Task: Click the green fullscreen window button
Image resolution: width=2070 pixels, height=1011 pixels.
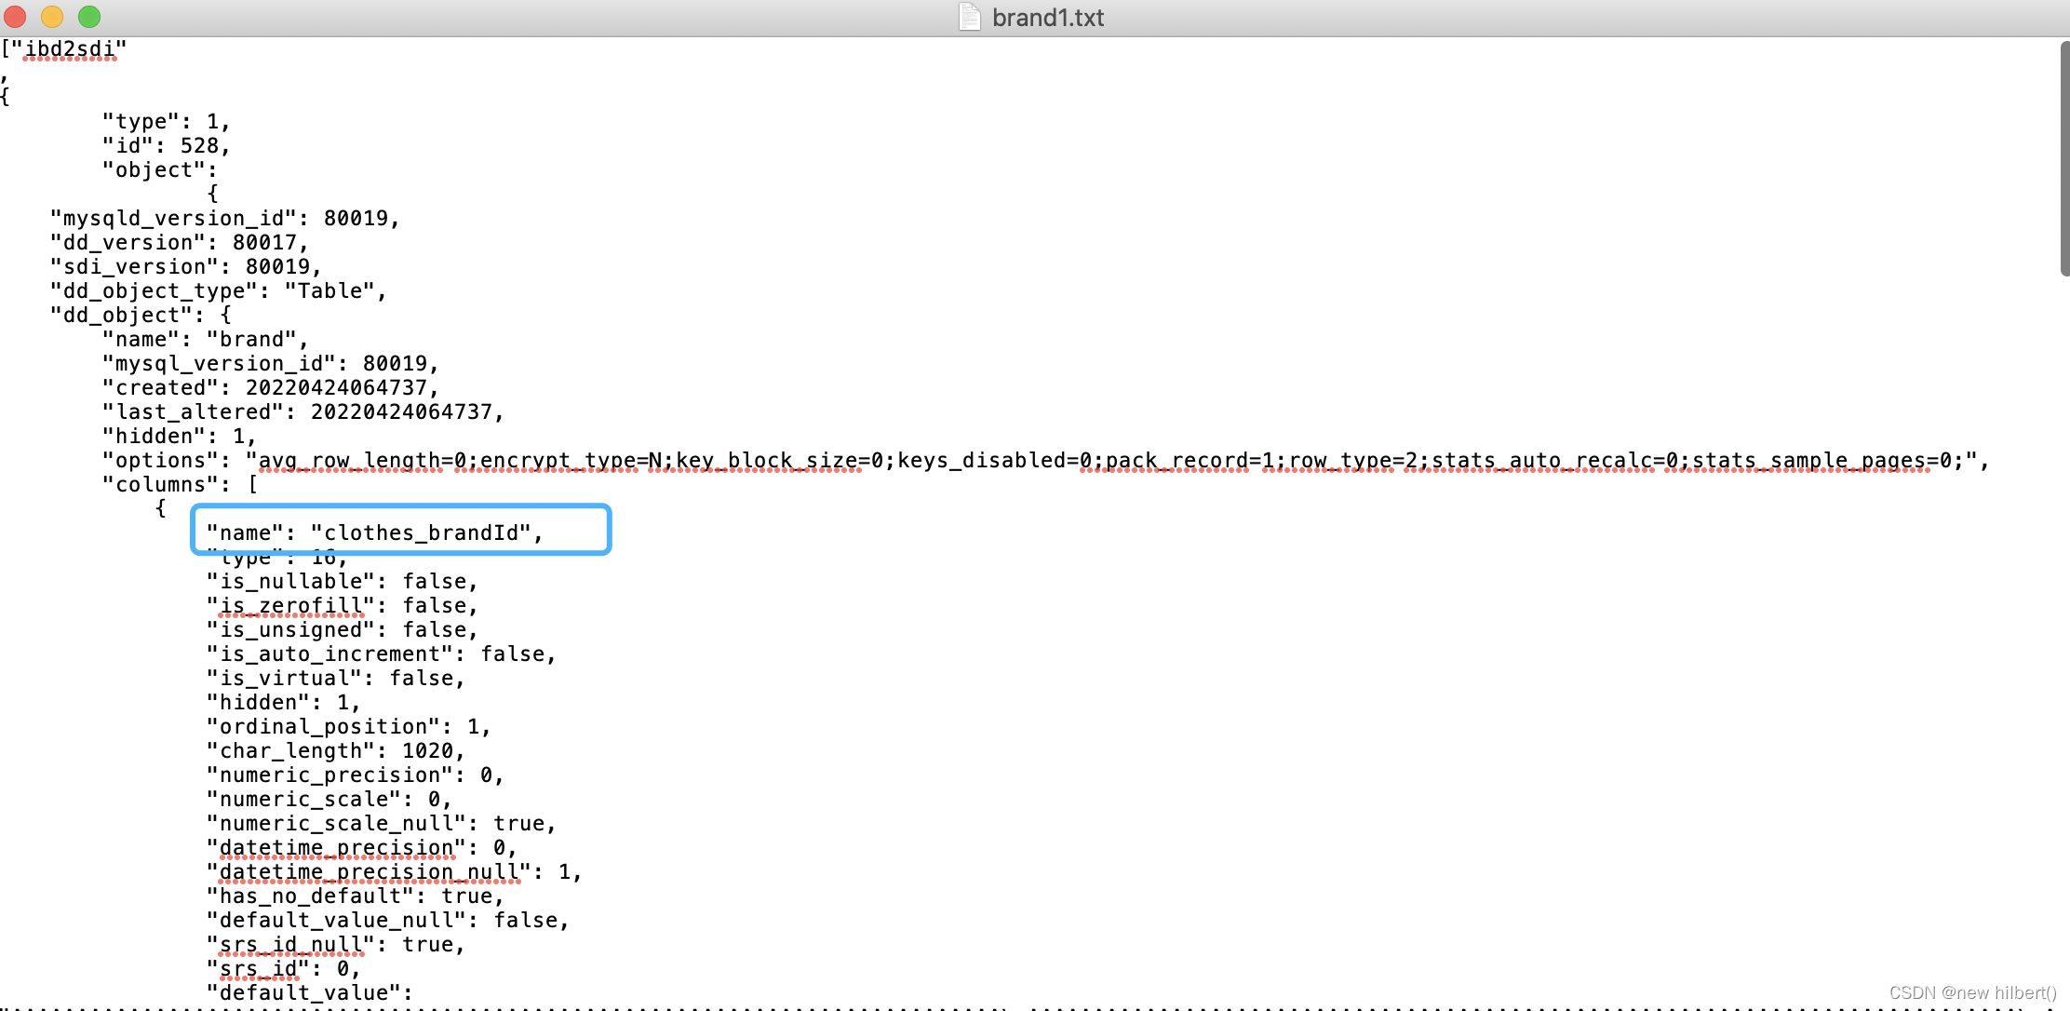Action: tap(89, 17)
